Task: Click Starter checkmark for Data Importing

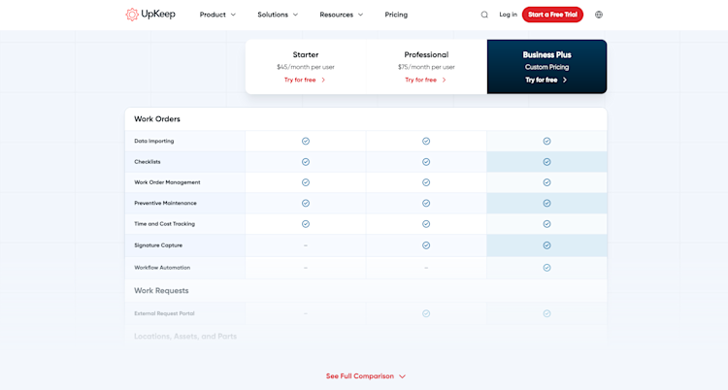Action: tap(306, 141)
